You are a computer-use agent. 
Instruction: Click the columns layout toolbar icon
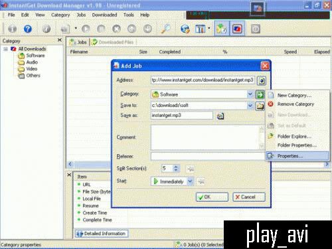tap(201, 29)
